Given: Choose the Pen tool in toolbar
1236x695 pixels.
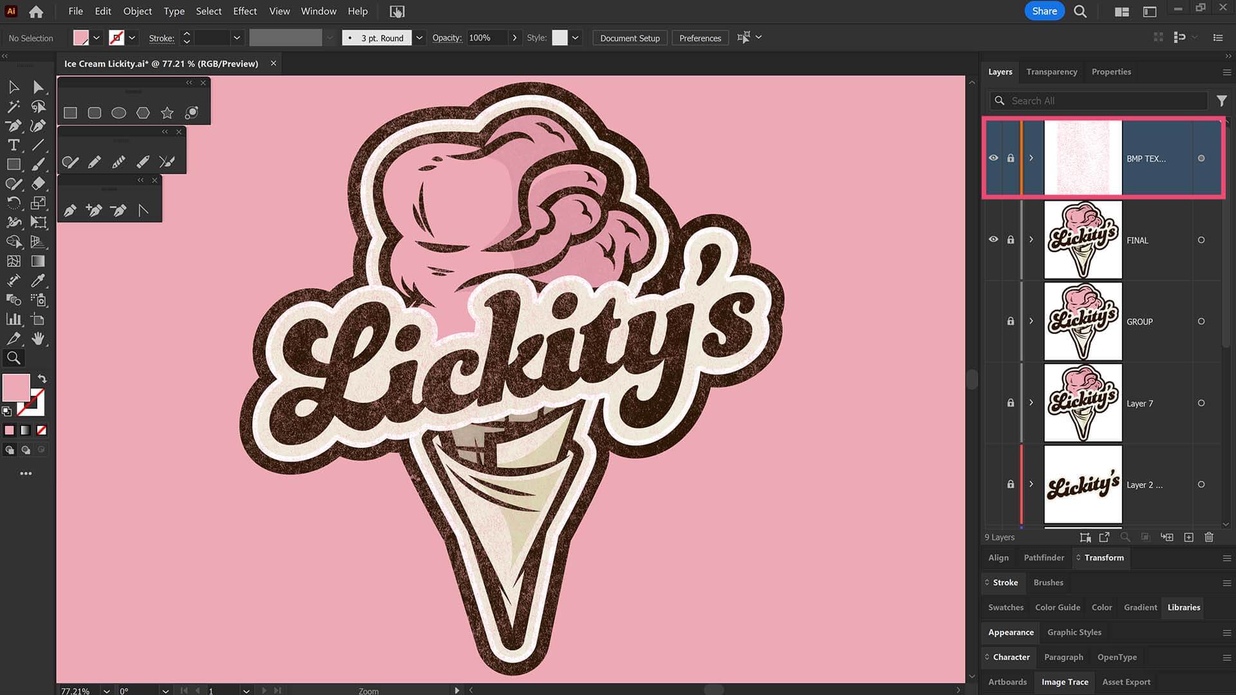Looking at the screenshot, I should [13, 125].
